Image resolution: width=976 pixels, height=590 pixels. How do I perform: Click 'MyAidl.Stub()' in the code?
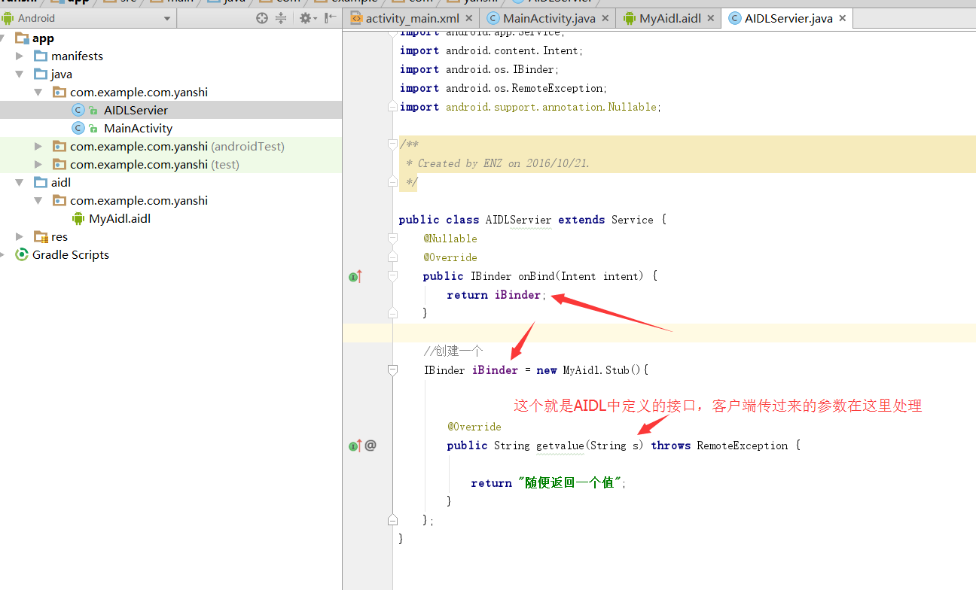click(602, 370)
